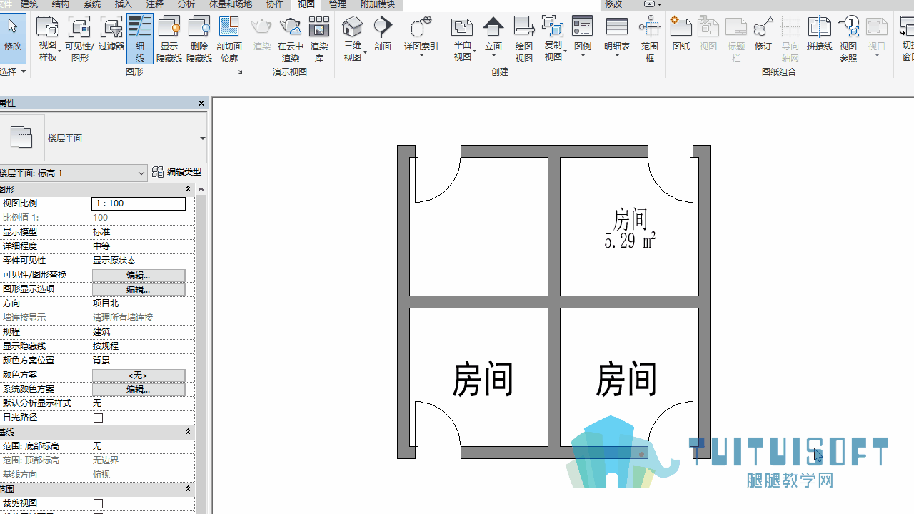Open the 附加模块 ribbon tab
Viewport: 914px width, 514px height.
click(377, 4)
